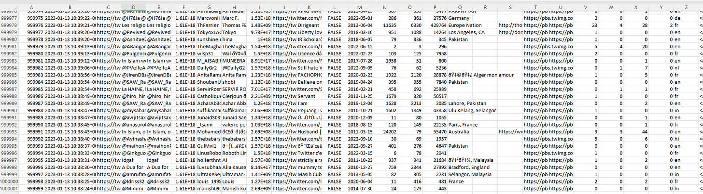This screenshot has height=194, width=703.
Task: Click the cell with value 6330
Action: [409, 25]
